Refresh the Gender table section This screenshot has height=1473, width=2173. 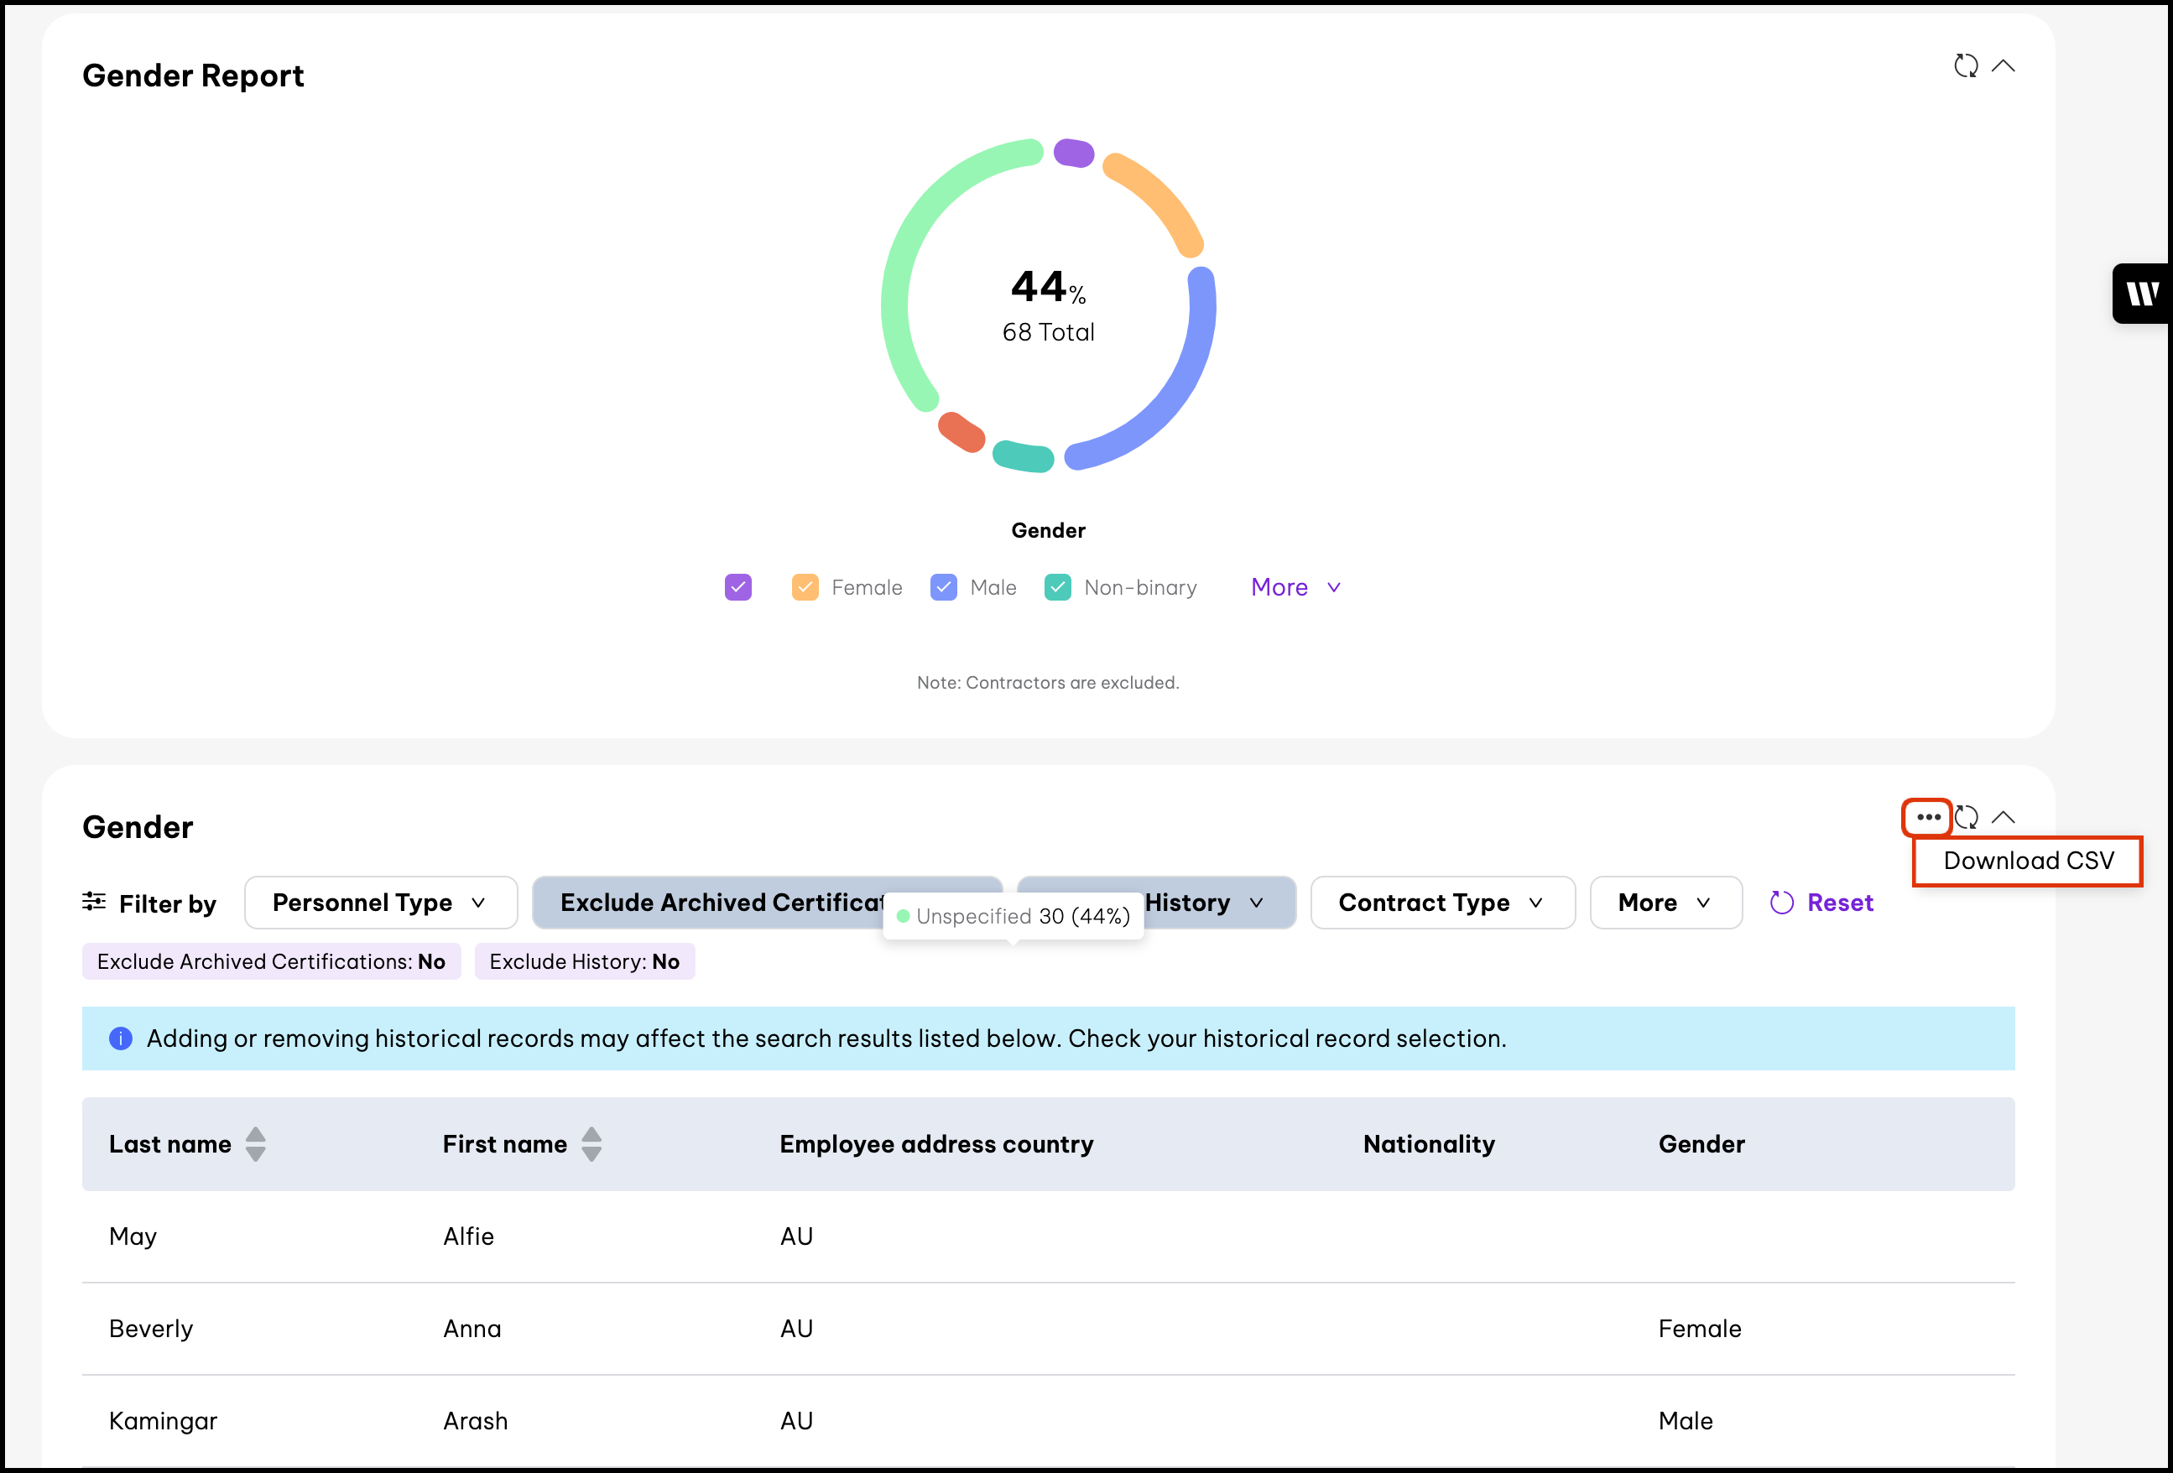1966,817
